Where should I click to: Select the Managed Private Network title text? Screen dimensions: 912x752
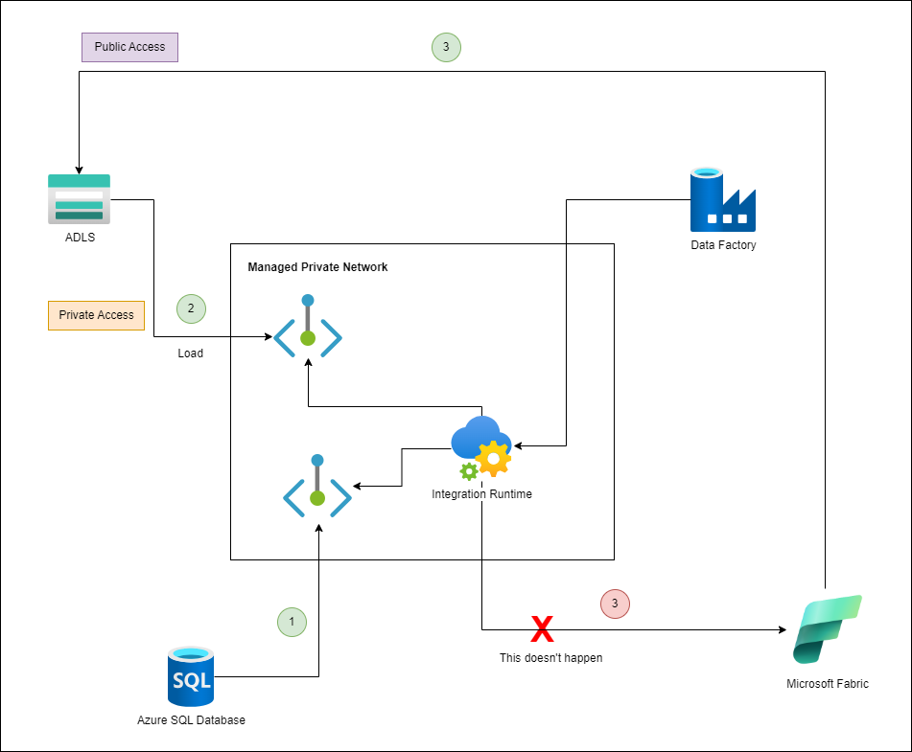point(317,266)
